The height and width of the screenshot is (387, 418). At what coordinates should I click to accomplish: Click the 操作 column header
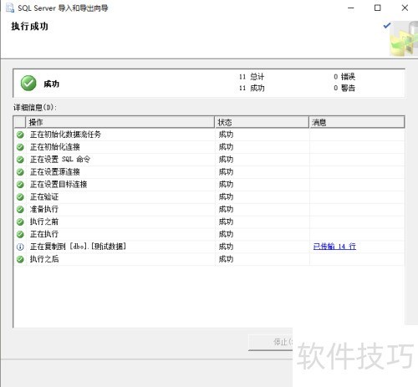coord(120,122)
